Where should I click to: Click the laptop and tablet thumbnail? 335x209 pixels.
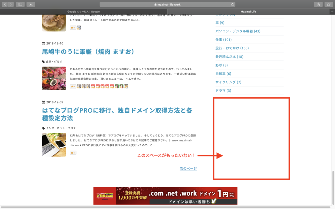(54, 145)
